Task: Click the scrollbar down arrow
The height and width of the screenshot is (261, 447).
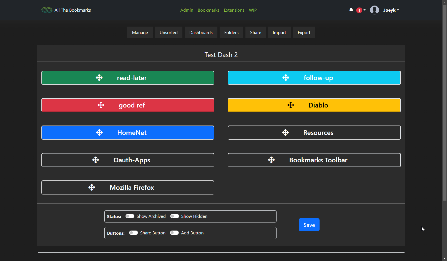Action: [445, 259]
